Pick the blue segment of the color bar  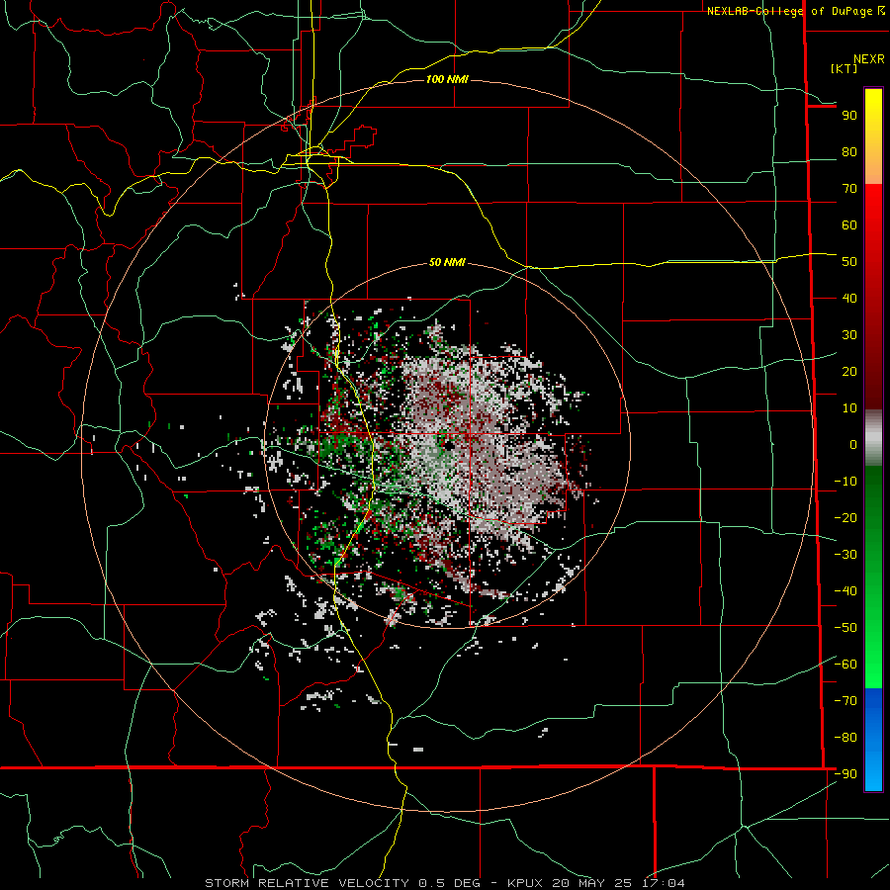(873, 740)
